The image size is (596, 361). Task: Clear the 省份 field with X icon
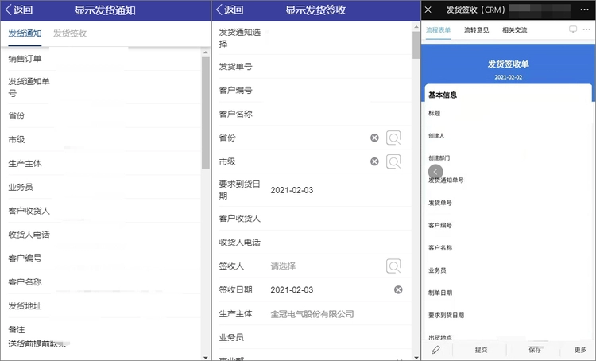click(x=374, y=138)
